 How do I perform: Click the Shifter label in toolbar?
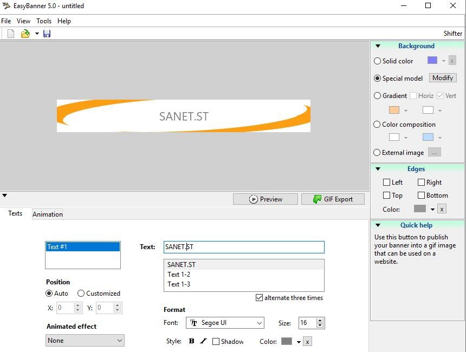(x=452, y=33)
